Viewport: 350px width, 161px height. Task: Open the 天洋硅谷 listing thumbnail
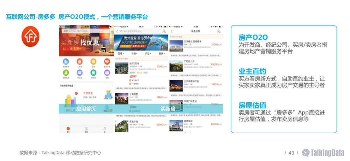176,46
